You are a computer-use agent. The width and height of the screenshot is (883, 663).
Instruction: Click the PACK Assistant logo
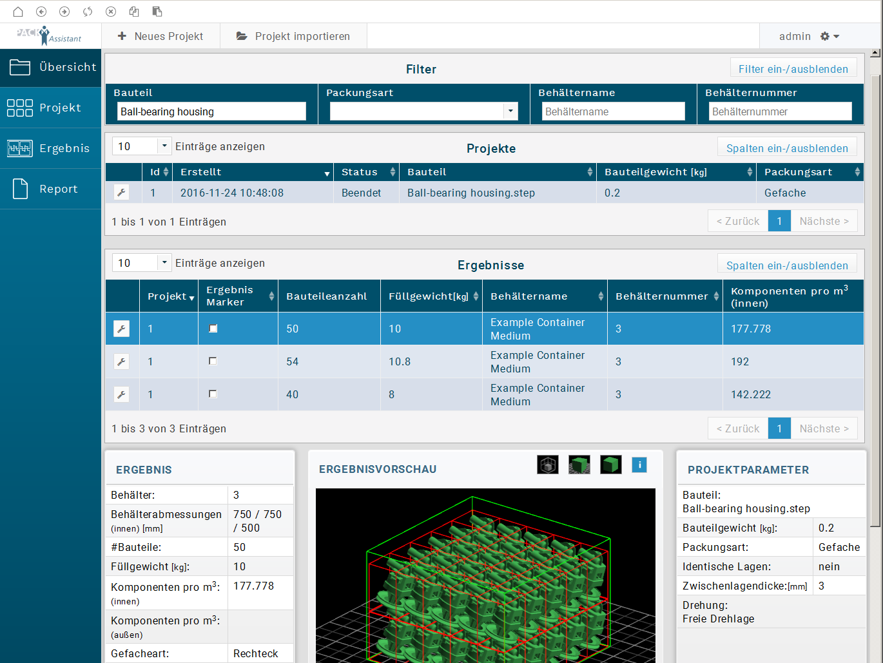click(x=50, y=35)
